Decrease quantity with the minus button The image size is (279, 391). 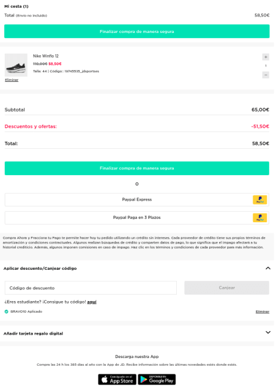(265, 75)
